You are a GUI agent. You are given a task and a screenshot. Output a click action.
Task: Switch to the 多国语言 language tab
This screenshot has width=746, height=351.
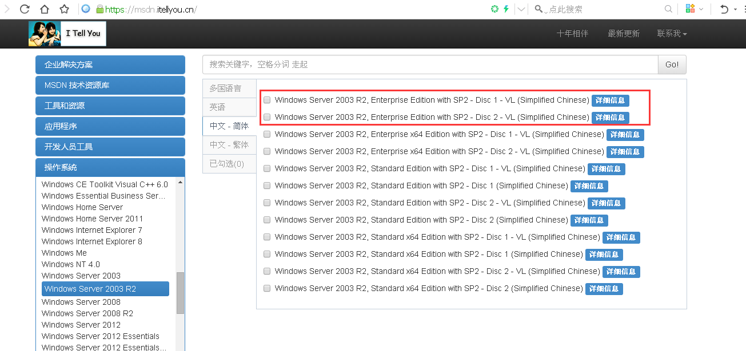pyautogui.click(x=229, y=88)
